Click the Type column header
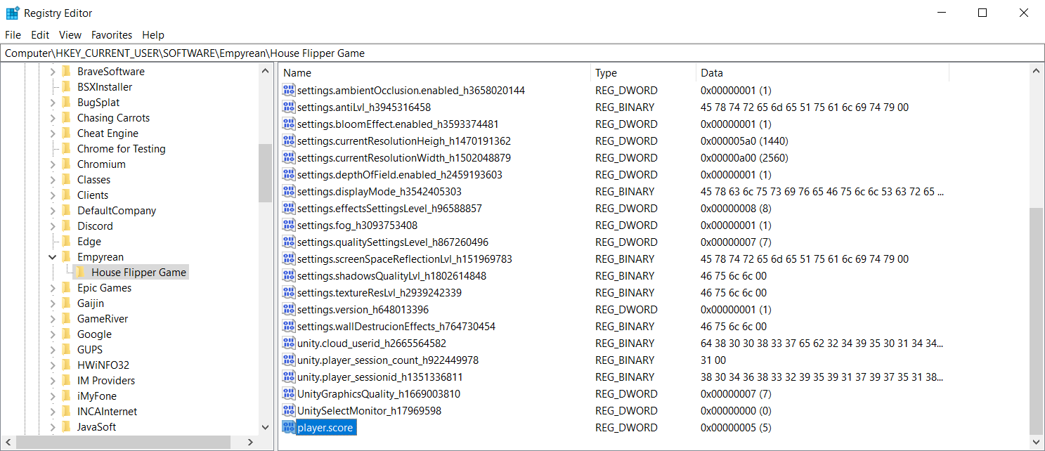 [x=643, y=72]
